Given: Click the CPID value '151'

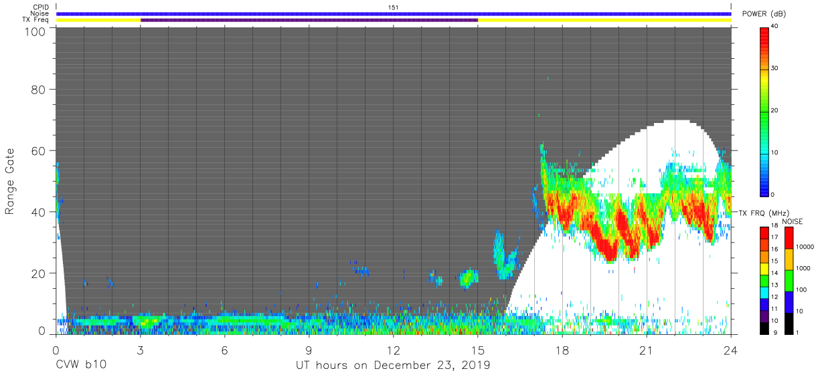Looking at the screenshot, I should pos(393,7).
